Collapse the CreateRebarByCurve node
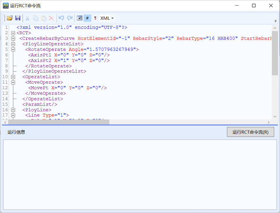The width and height of the screenshot is (280, 213). coord(13,38)
